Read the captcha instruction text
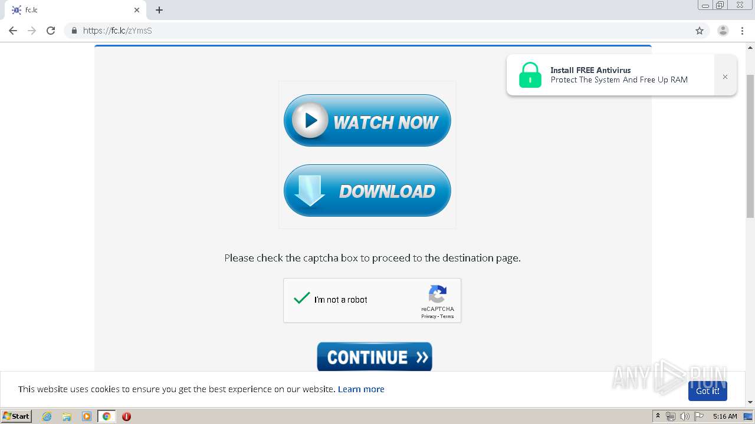This screenshot has height=424, width=755. 372,258
